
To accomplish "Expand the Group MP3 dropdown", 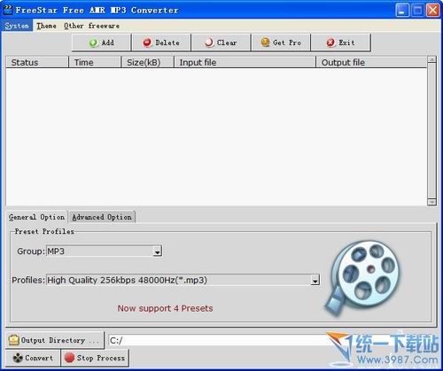I will 158,251.
